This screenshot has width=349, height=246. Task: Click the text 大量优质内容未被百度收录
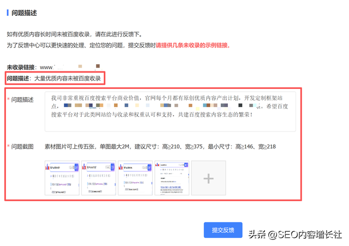(x=68, y=79)
